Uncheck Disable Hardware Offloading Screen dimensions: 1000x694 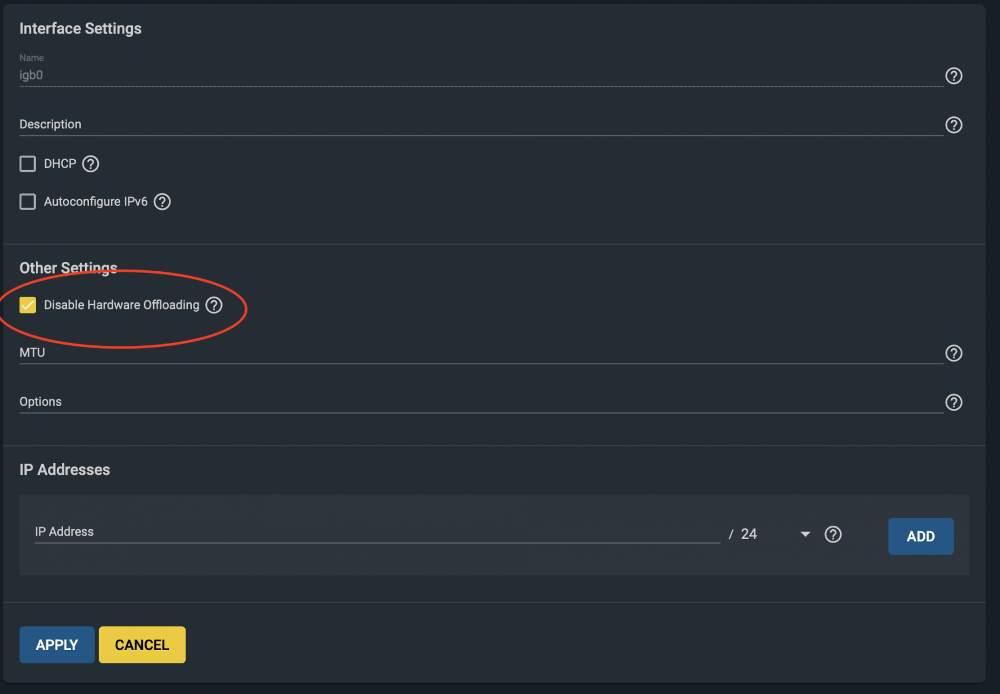(28, 305)
